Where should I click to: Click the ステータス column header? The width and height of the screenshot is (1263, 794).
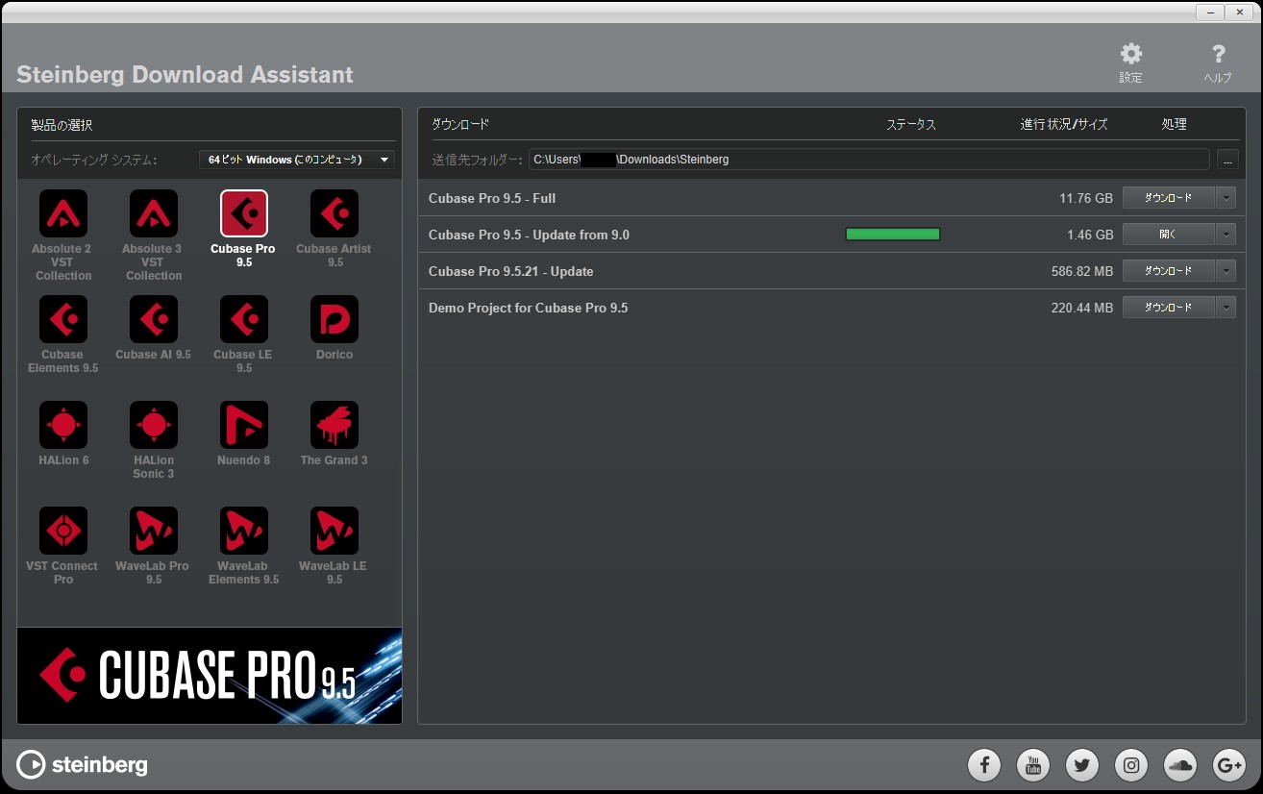click(910, 124)
